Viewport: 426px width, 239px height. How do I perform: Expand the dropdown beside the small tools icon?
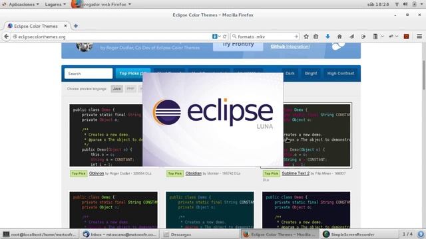[x=397, y=37]
